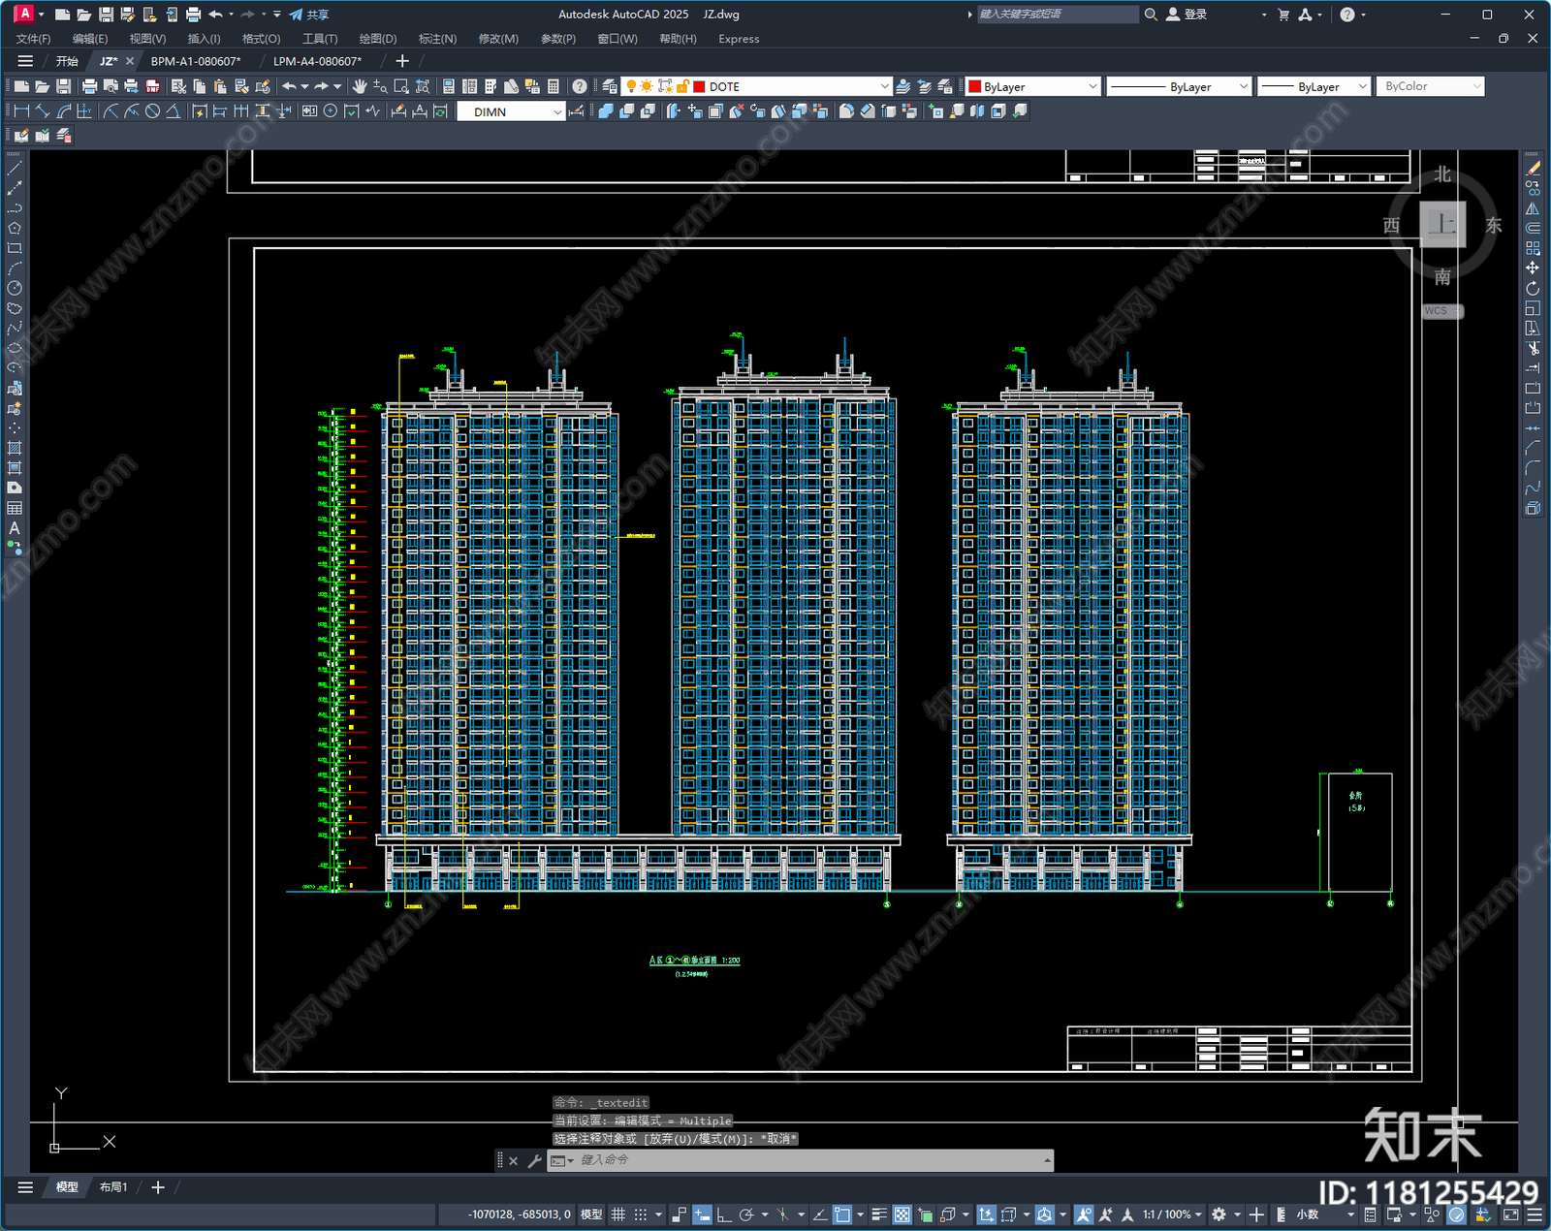Select the Rotate tool in modify toolbar
Screen dimensions: 1551x1231
(1533, 288)
